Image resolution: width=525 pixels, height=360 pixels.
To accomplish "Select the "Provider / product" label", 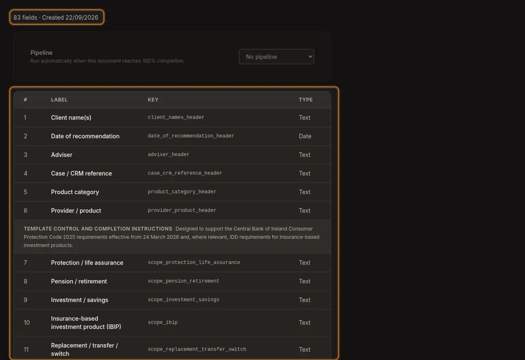I will point(76,211).
